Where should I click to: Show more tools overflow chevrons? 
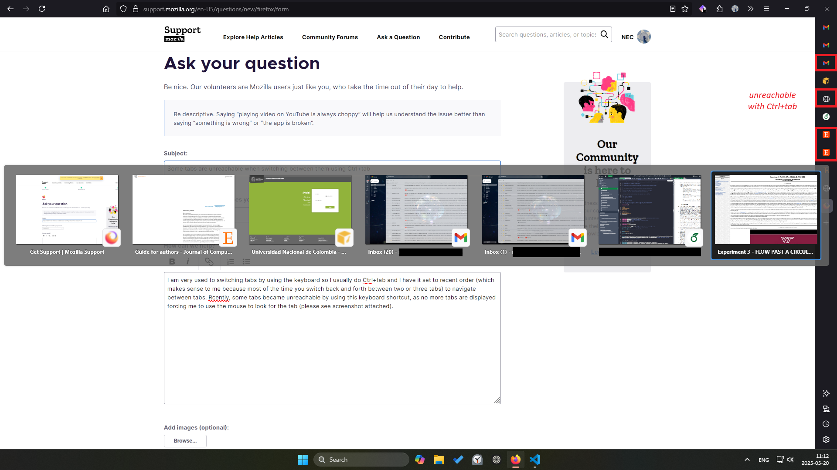point(750,9)
